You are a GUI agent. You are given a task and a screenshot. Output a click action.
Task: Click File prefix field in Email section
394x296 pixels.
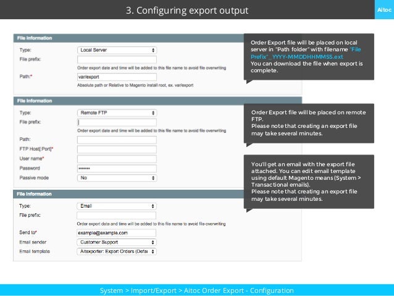116,216
